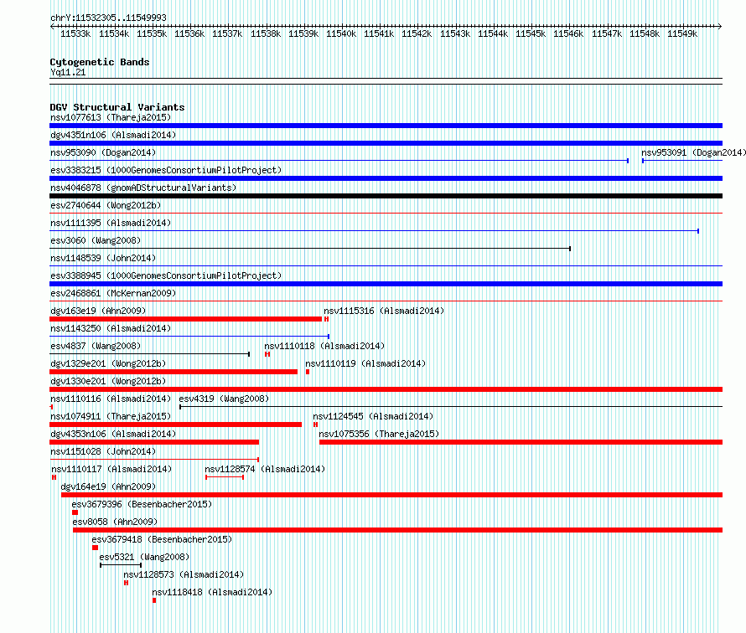Click nsv1110116 (Alsmadi2014) variant label

click(111, 399)
